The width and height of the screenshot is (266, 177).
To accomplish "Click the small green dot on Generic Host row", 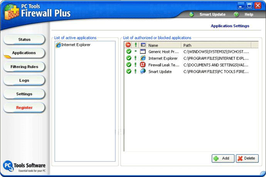I will click(x=135, y=51).
